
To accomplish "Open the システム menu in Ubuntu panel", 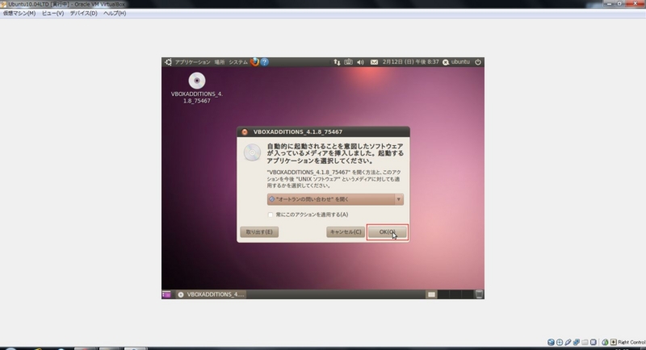I will pyautogui.click(x=238, y=62).
